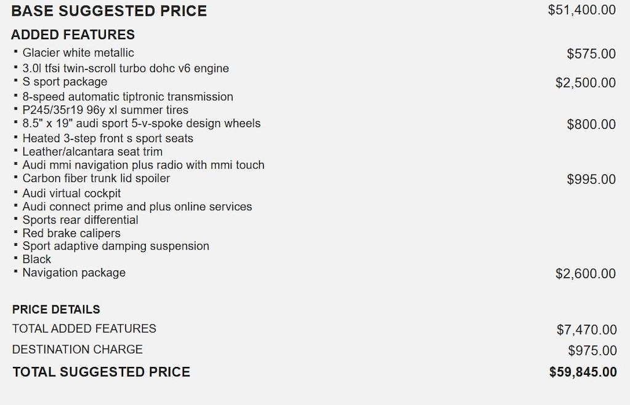The image size is (630, 405).
Task: Select the $995.00 spoiler price
Action: click(591, 179)
